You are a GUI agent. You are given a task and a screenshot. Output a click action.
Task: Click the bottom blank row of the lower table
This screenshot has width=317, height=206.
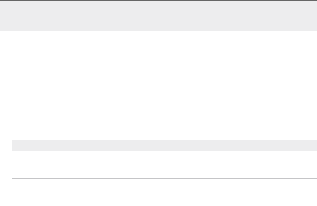165,192
